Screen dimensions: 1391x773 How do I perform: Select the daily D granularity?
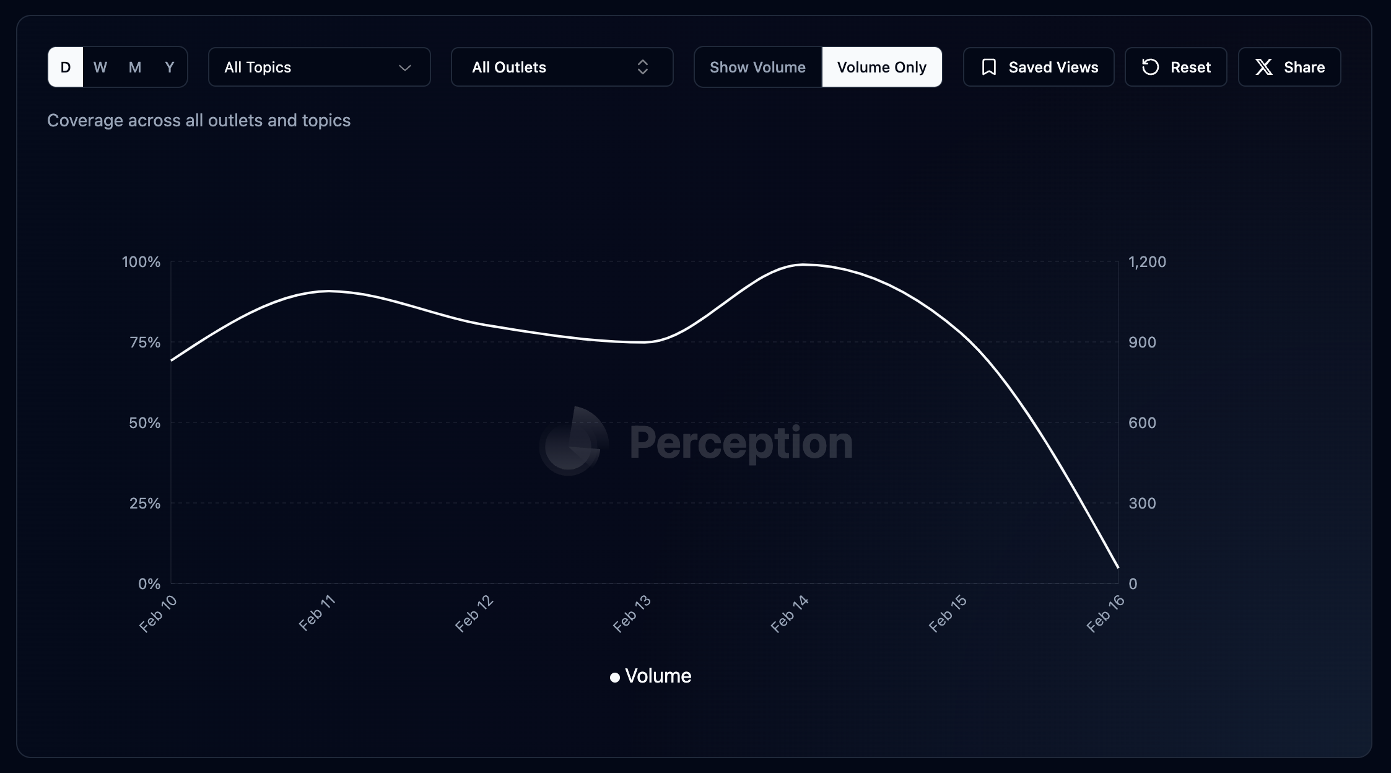66,67
